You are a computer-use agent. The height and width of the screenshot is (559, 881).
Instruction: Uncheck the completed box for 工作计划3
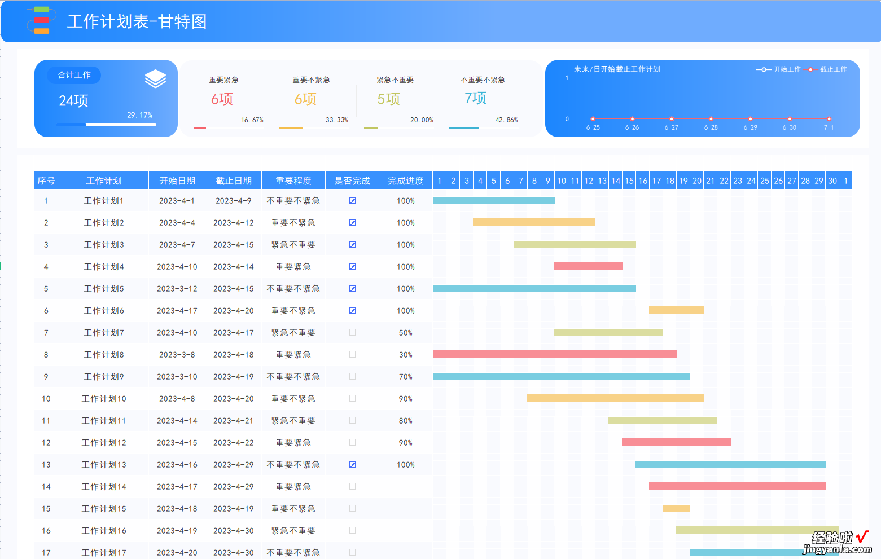click(x=352, y=245)
